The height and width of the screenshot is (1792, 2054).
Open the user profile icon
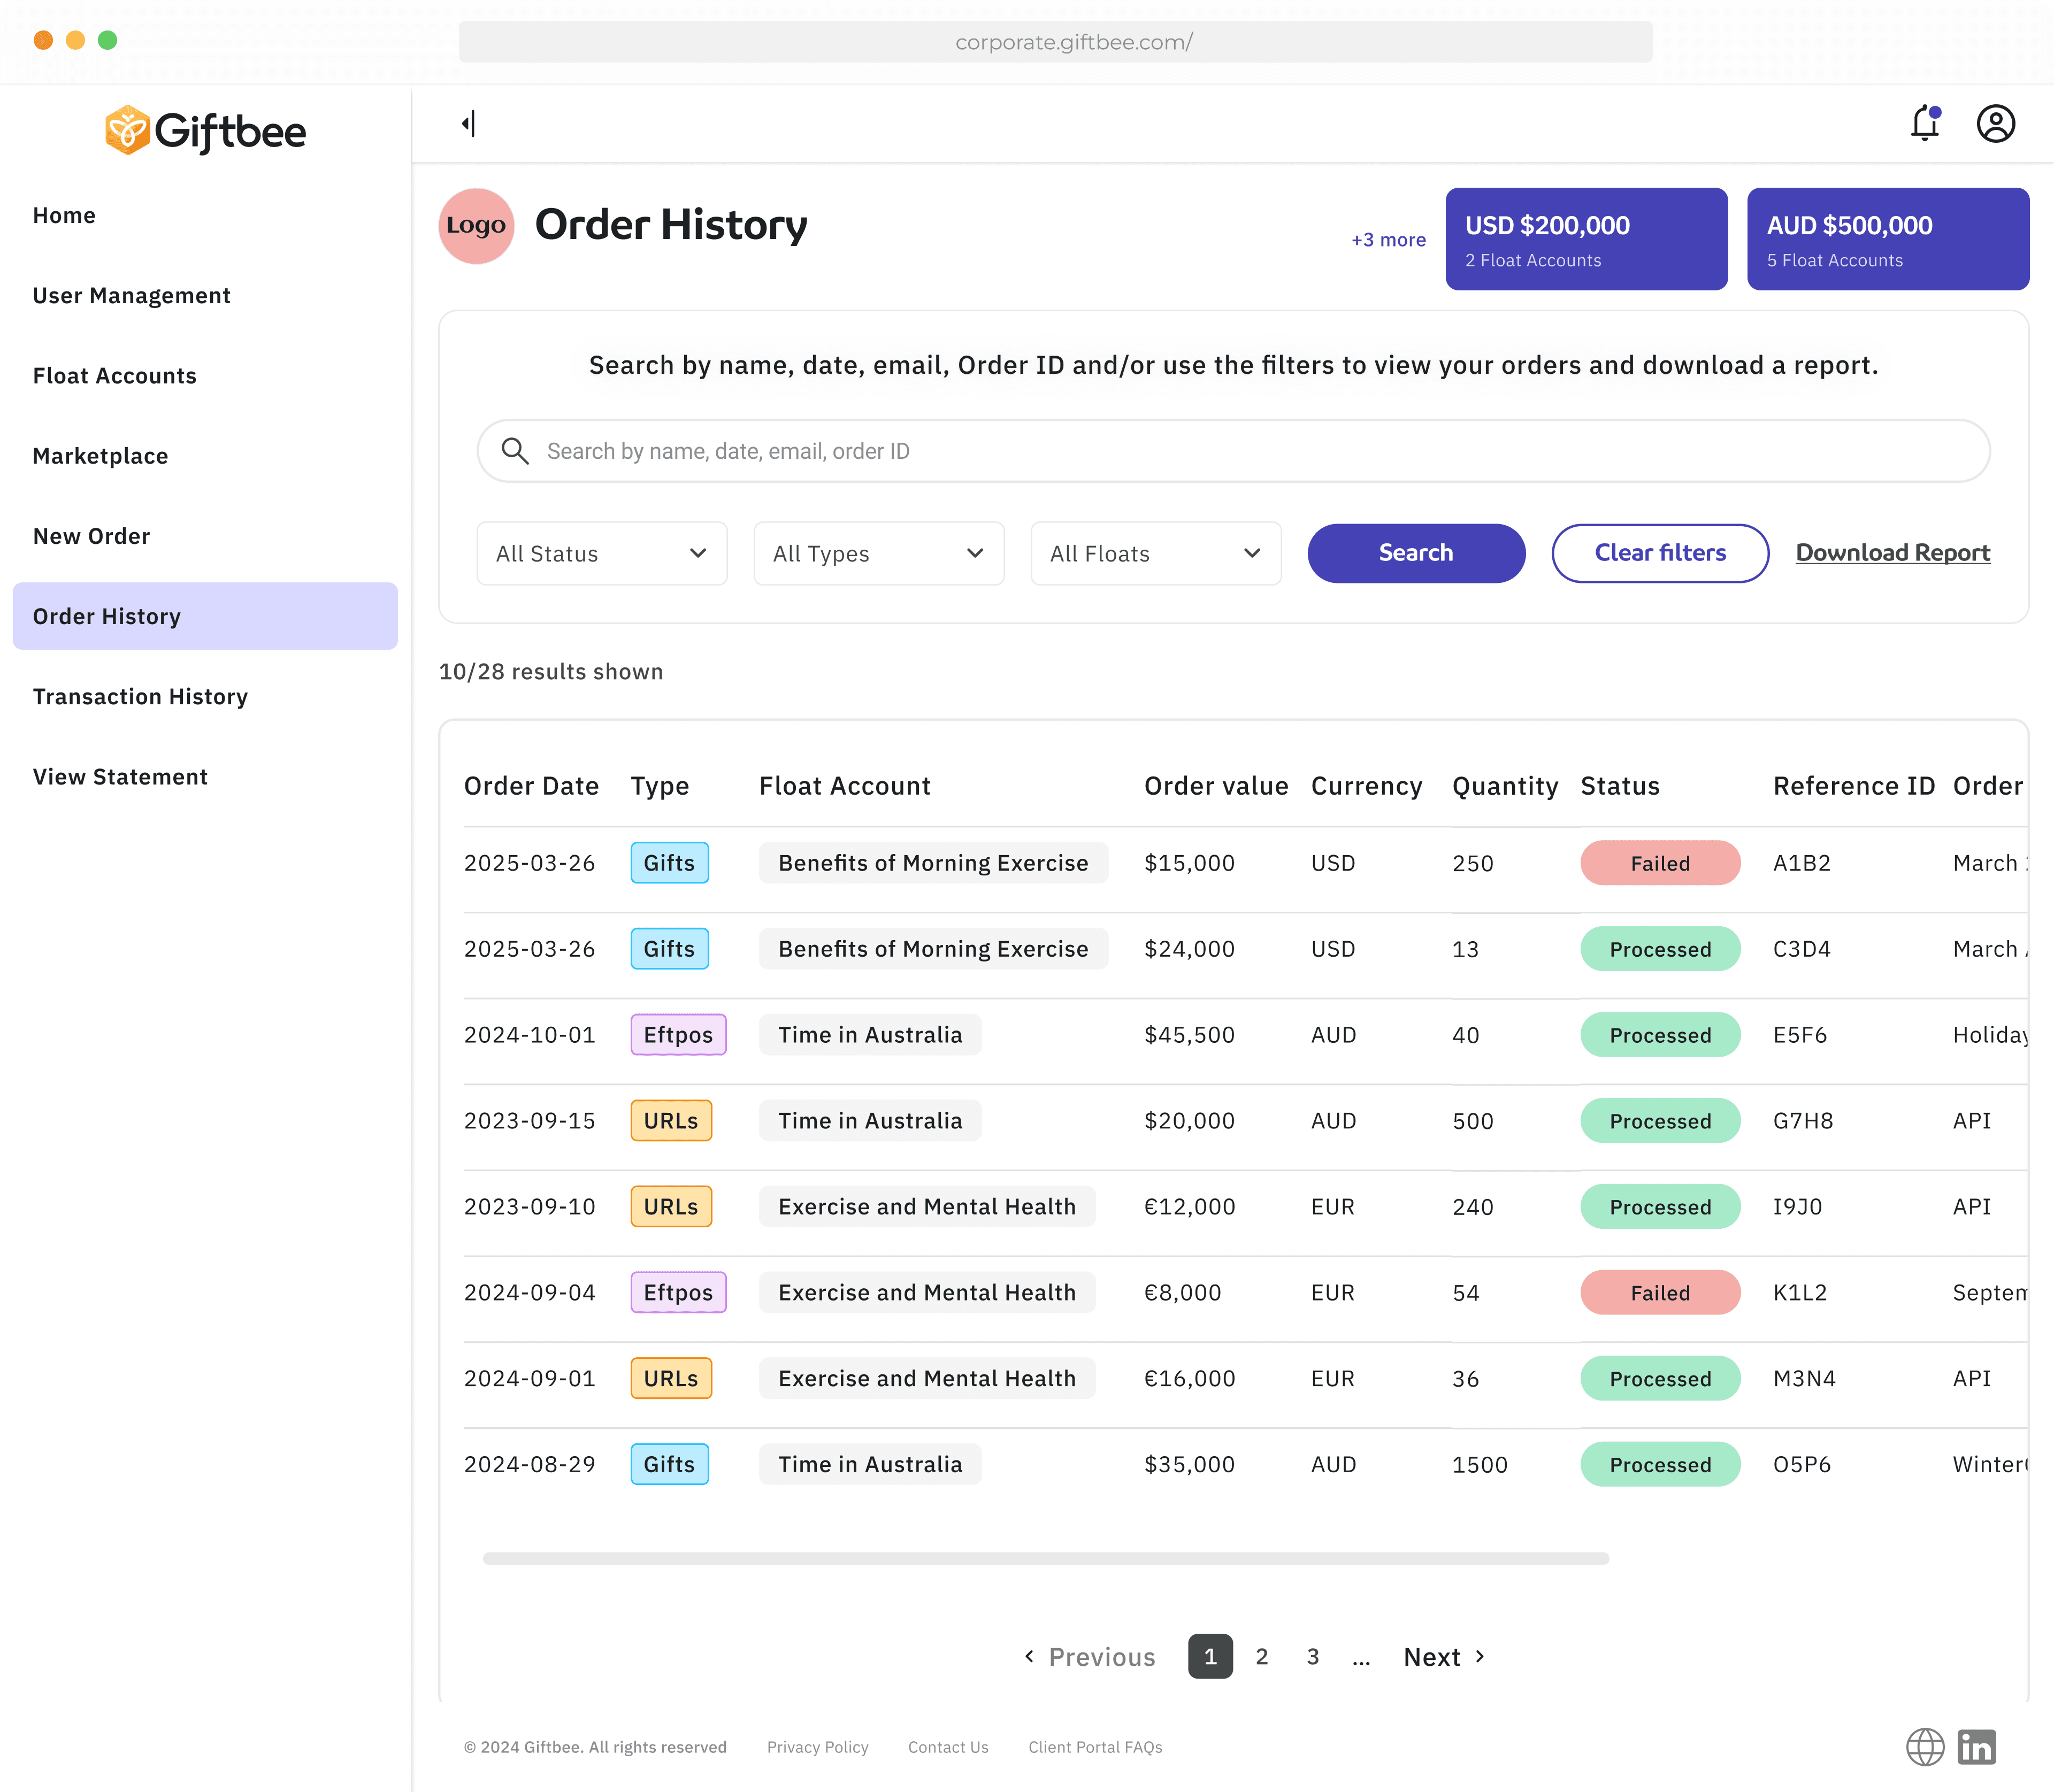coord(1995,124)
